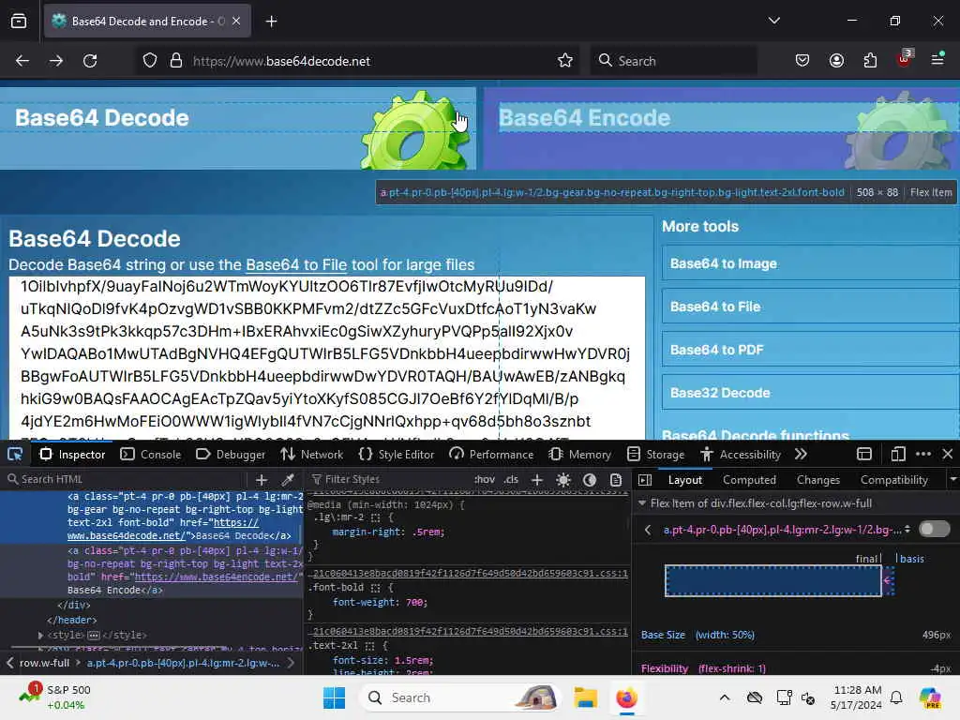This screenshot has width=960, height=720.
Task: Collapse the three-pane inspector sidebar
Action: pos(645,480)
